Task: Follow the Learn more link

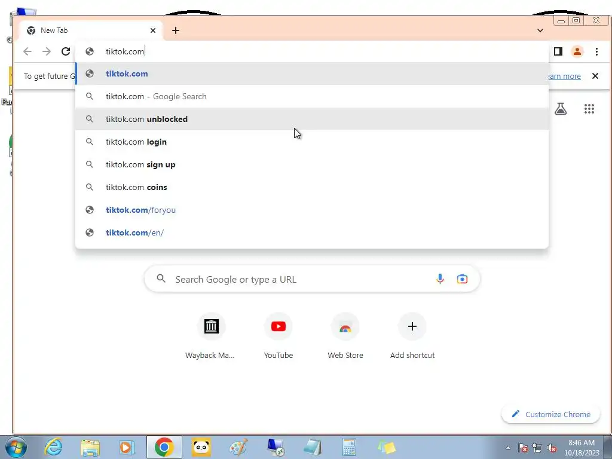Action: 564,76
